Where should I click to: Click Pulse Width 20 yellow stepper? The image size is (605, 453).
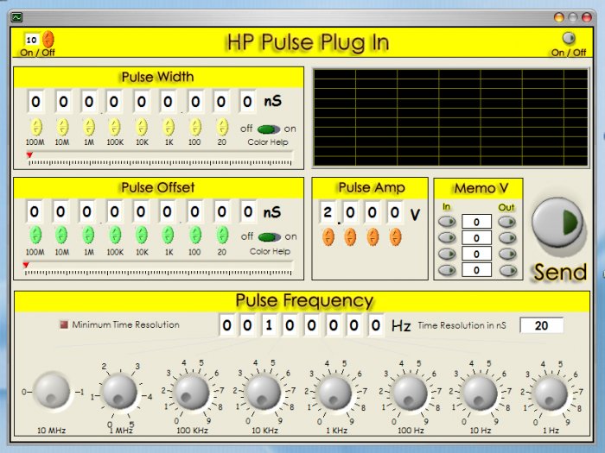pyautogui.click(x=222, y=127)
